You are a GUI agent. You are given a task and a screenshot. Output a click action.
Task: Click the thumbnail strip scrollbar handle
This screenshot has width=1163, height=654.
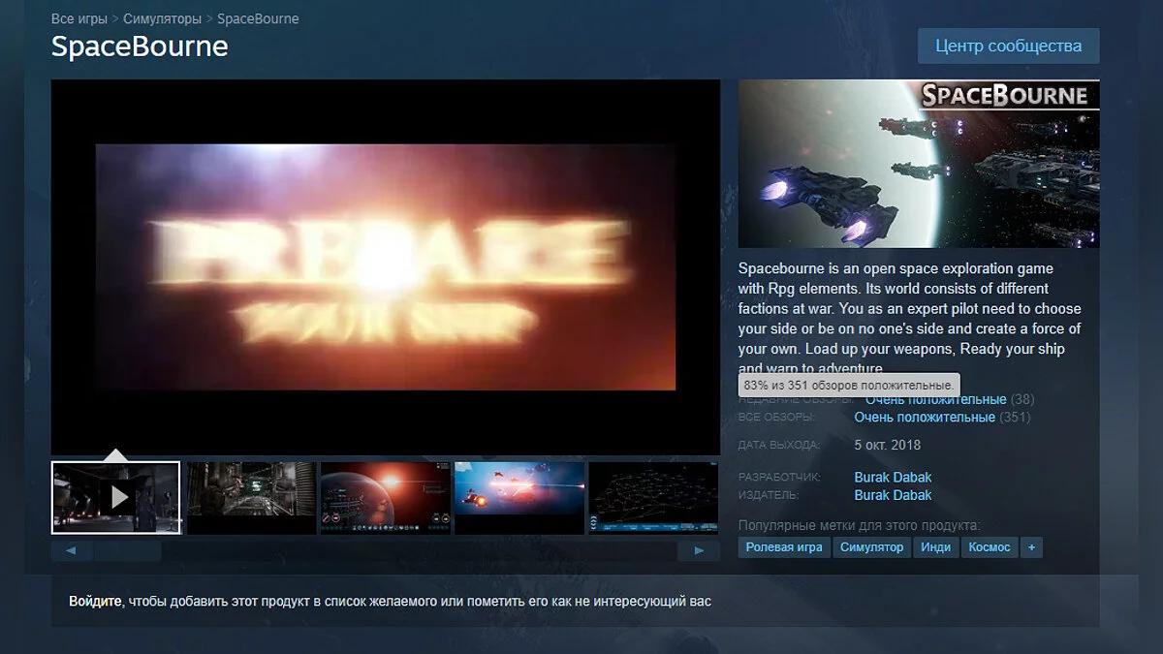click(x=127, y=551)
